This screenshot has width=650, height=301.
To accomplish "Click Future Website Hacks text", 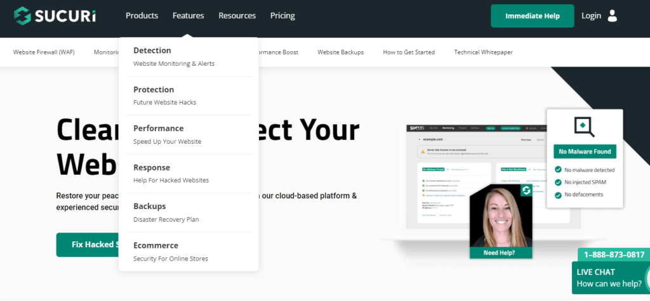I will click(164, 102).
